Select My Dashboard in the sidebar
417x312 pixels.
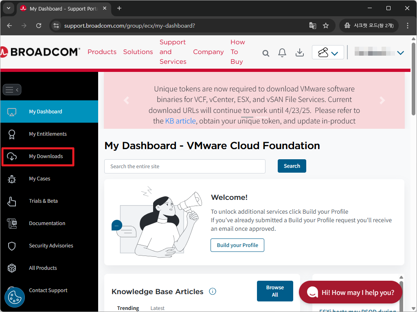(49, 112)
